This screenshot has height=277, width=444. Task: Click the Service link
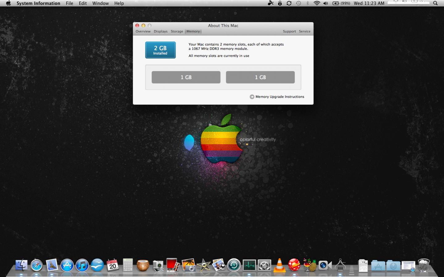coord(305,31)
